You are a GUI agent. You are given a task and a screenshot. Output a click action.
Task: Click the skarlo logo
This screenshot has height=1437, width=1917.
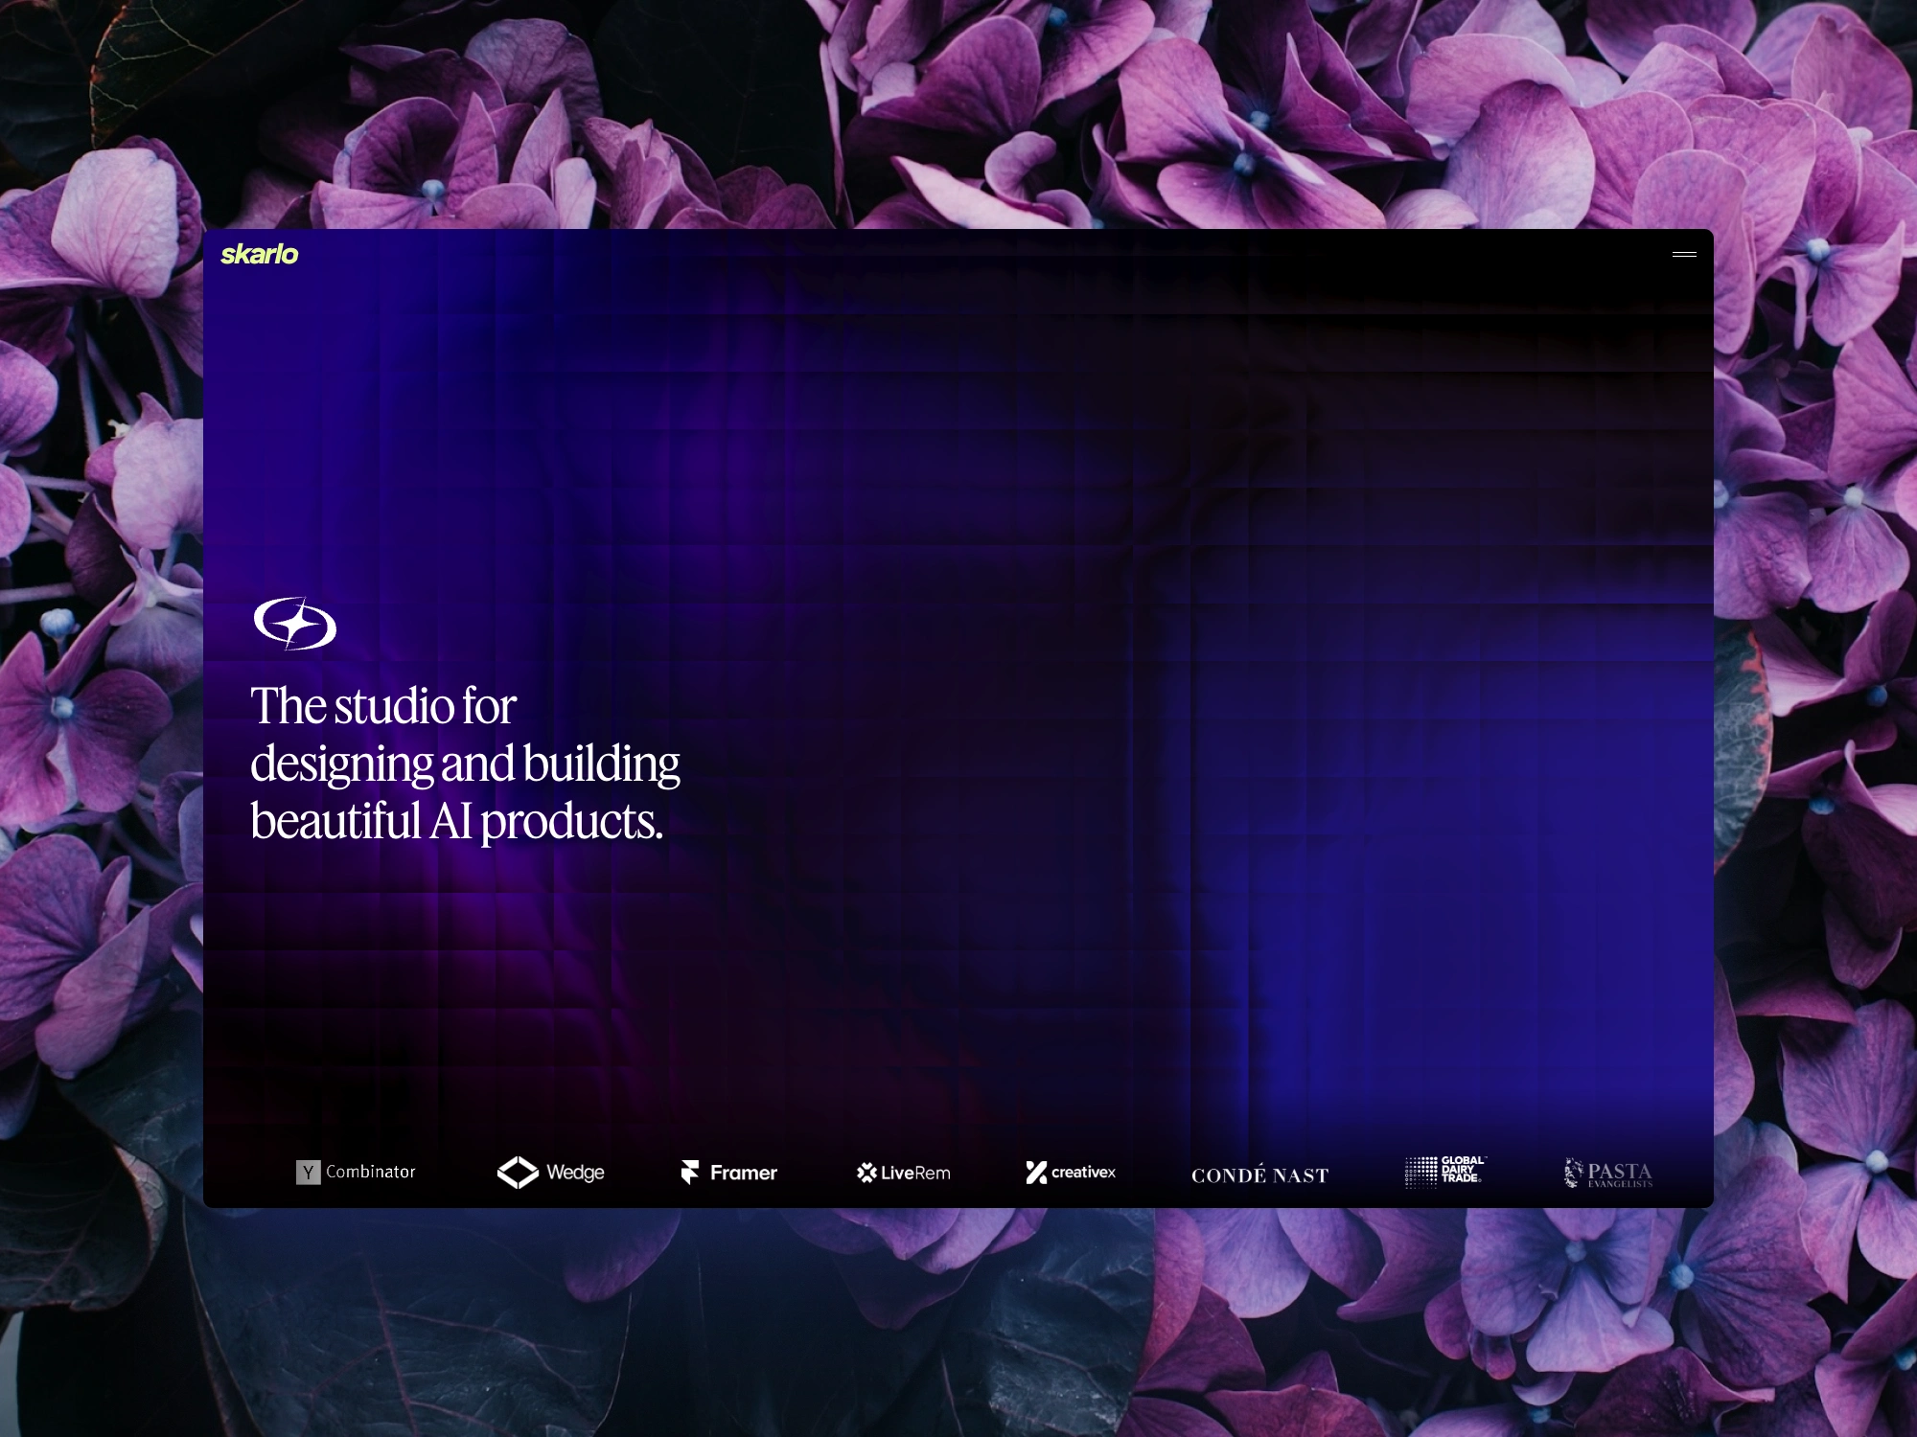pyautogui.click(x=259, y=255)
